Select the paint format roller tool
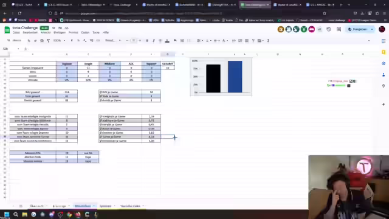The width and height of the screenshot is (389, 219). 48,41
